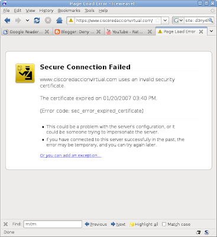217x237 pixels.
Task: Switch to the YouTube tab
Action: [127, 31]
